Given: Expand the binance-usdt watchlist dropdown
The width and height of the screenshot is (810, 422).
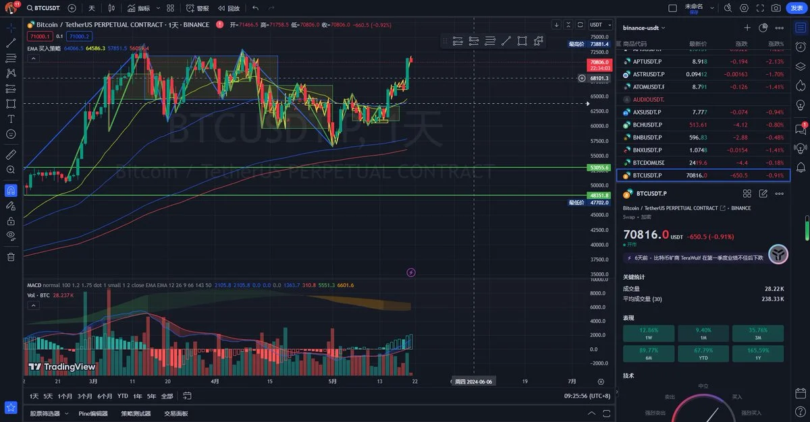Looking at the screenshot, I should (644, 28).
